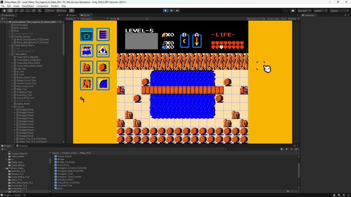Viewport: 351px width, 197px height.
Task: Open the 16:9 Aspect dropdown
Action: [94, 19]
